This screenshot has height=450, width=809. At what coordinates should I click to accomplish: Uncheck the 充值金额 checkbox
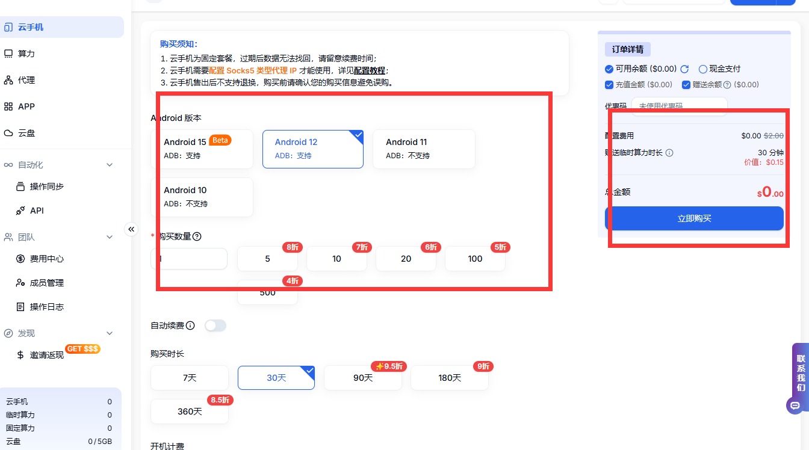(609, 85)
